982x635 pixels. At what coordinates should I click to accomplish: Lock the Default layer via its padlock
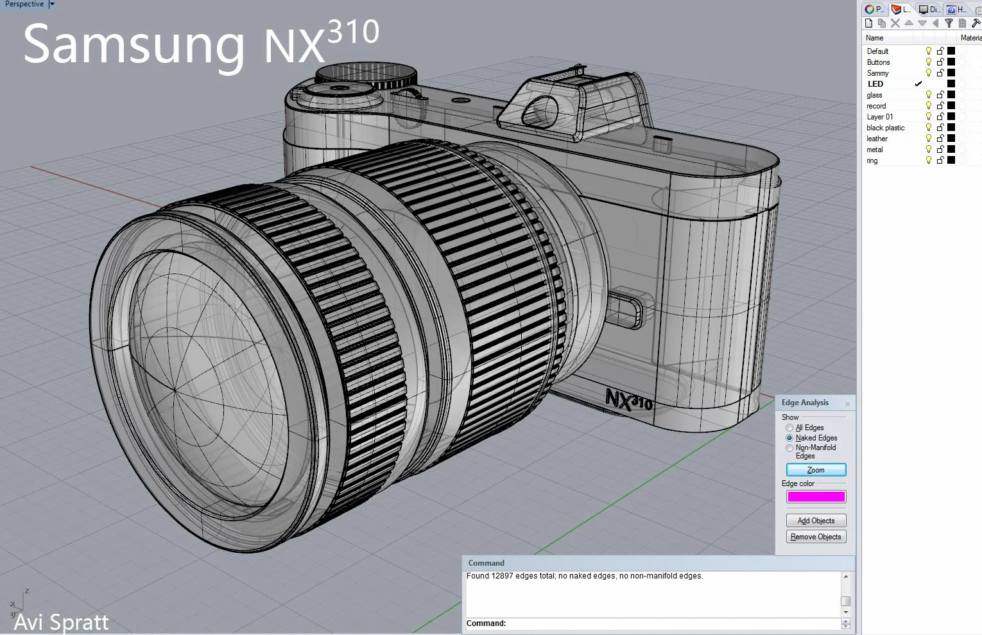point(940,51)
